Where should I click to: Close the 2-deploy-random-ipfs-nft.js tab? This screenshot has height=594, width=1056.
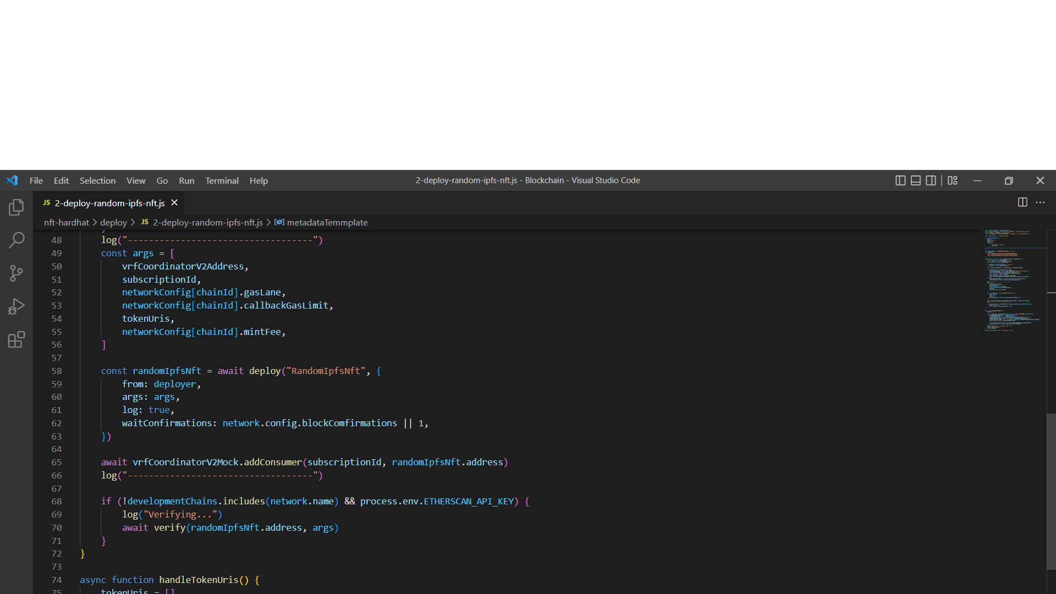click(174, 202)
